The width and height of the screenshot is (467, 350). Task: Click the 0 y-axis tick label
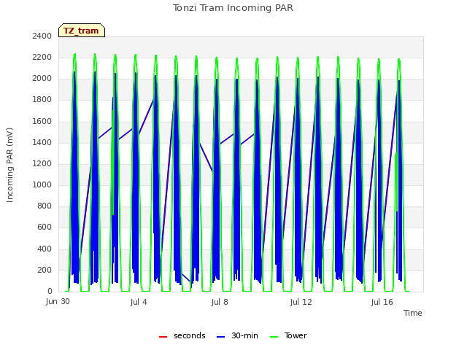click(50, 291)
